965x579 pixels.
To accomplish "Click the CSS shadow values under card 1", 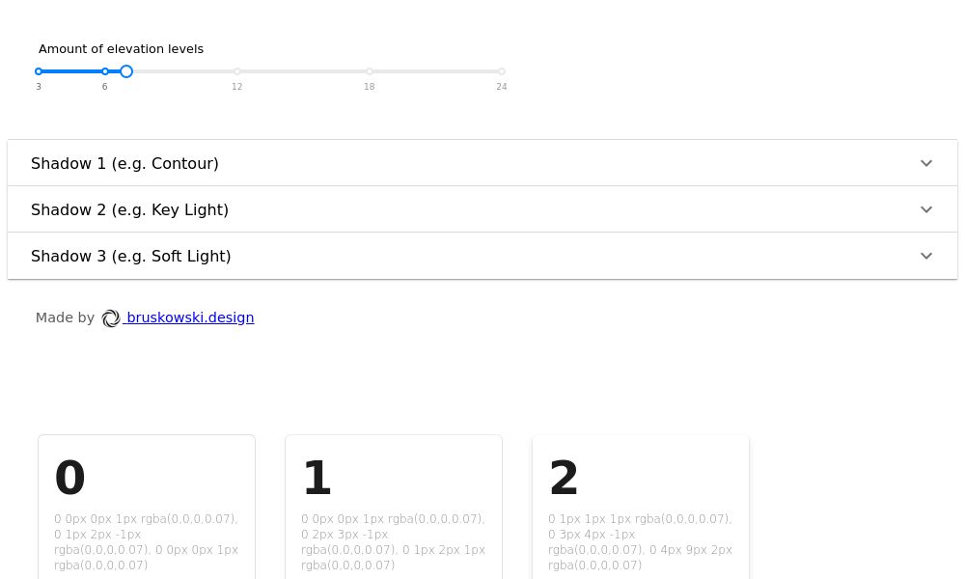I will [393, 541].
